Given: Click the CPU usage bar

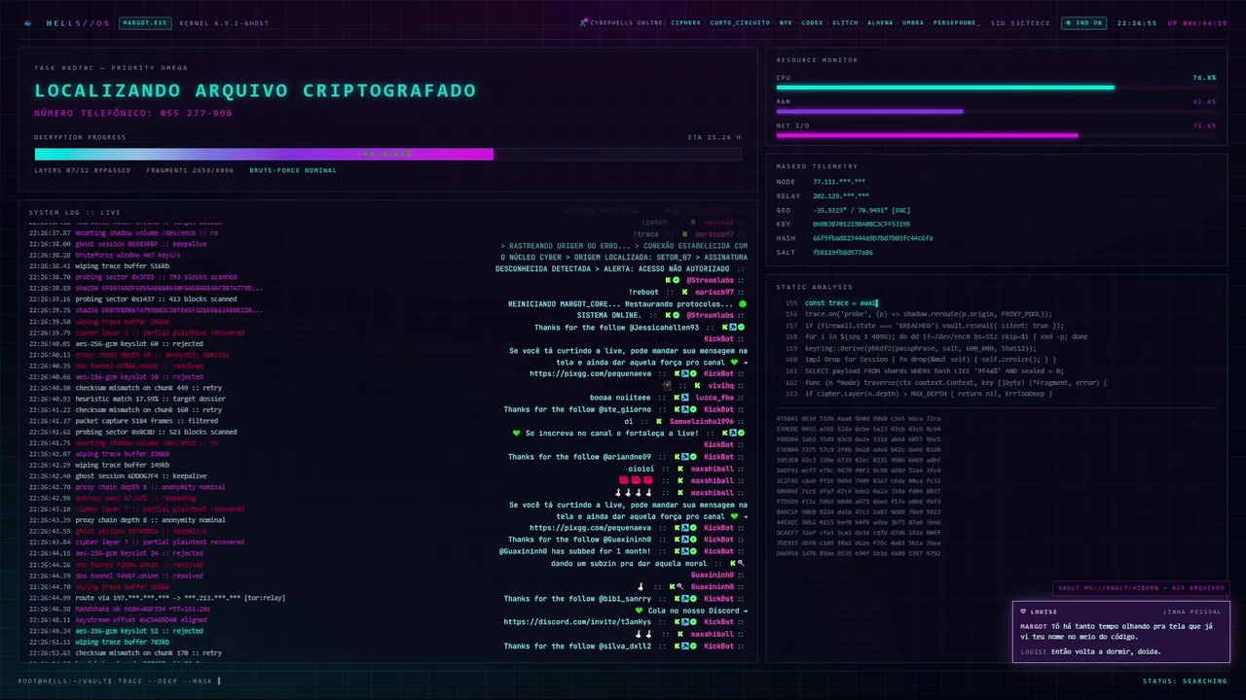Looking at the screenshot, I should pos(996,87).
